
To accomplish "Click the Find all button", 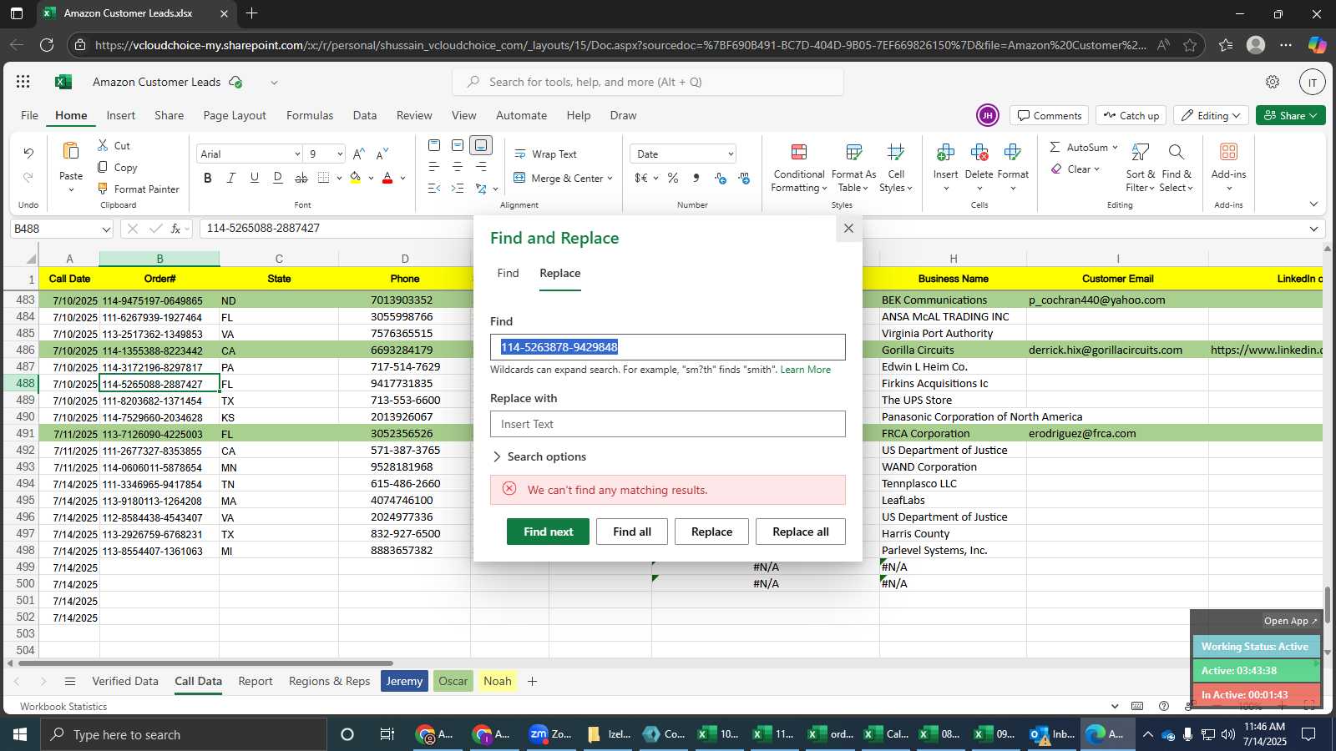I will [632, 532].
